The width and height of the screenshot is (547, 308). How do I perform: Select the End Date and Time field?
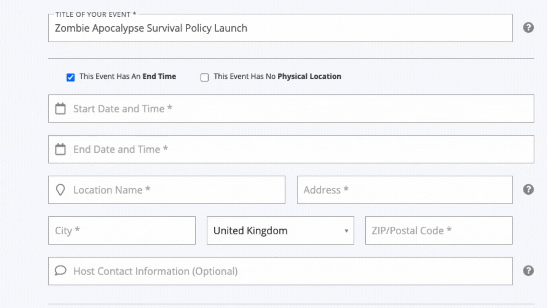tap(291, 149)
